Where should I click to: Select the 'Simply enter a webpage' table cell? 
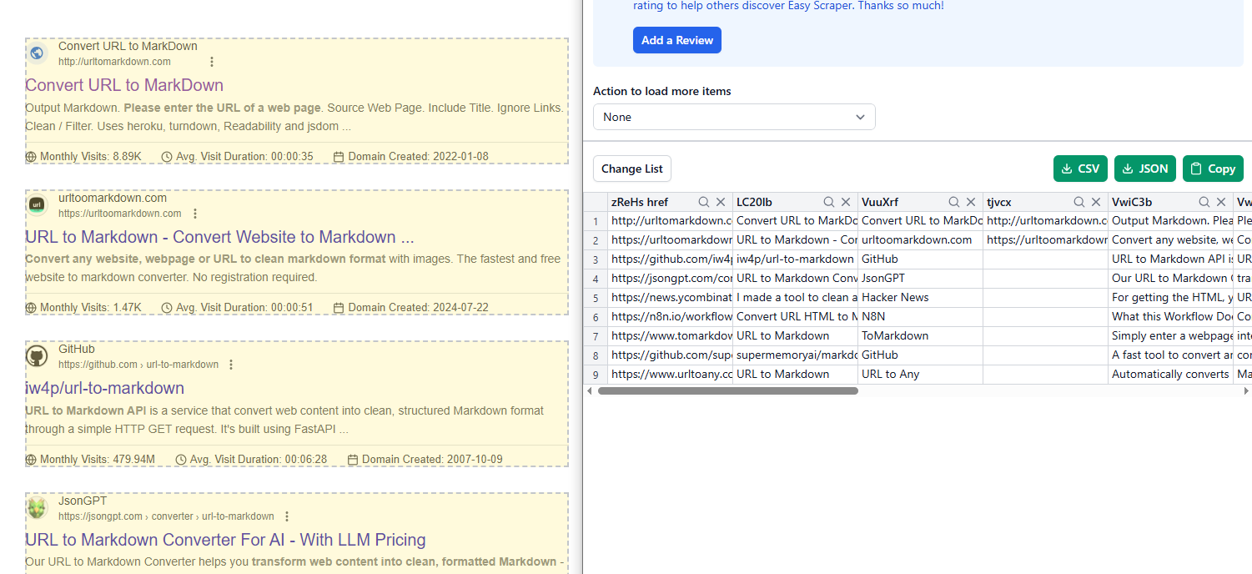tap(1170, 335)
